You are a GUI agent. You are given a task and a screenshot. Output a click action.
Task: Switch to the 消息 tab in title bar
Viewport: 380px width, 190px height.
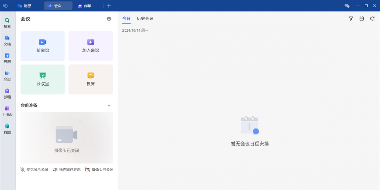click(x=25, y=6)
